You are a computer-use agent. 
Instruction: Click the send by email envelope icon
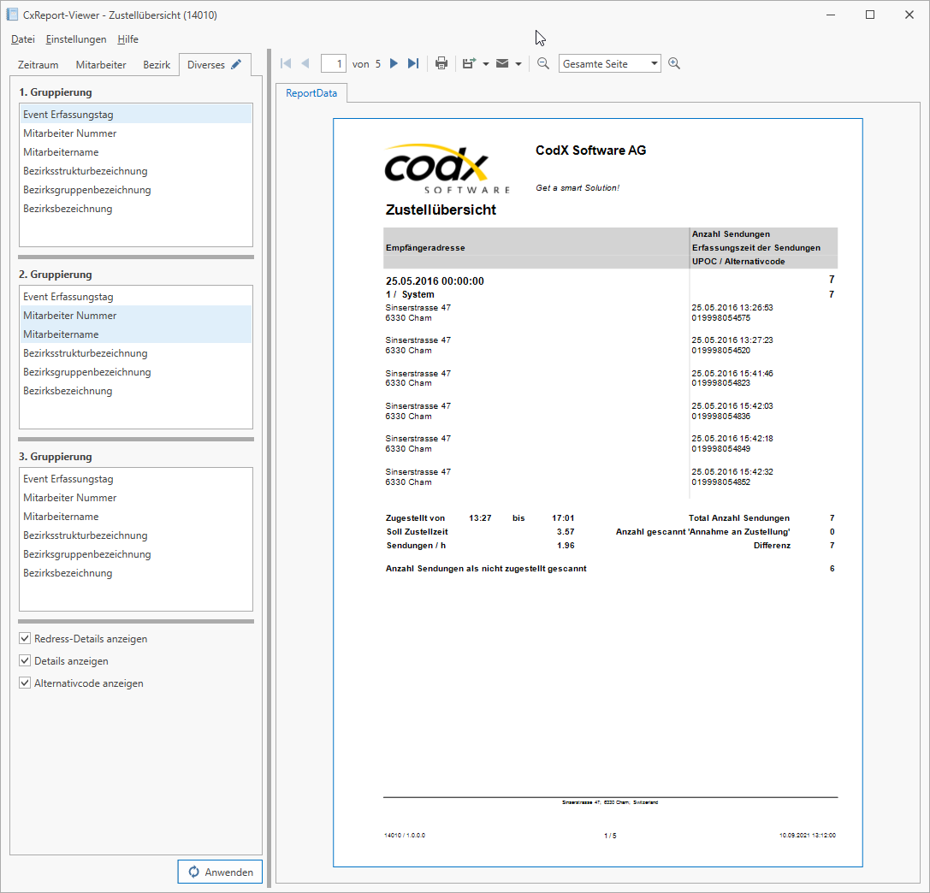click(502, 63)
